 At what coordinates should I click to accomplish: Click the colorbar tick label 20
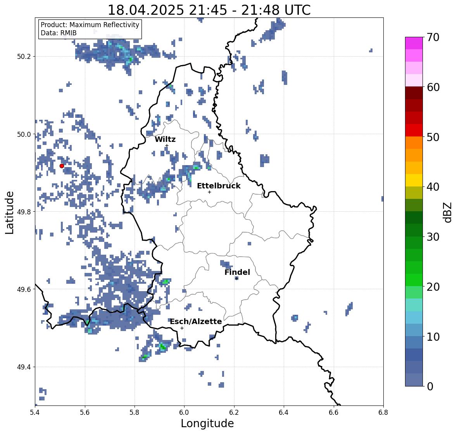click(433, 287)
